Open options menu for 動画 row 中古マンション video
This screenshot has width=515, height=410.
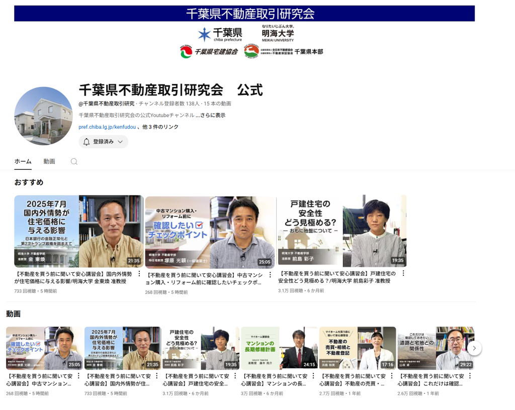pyautogui.click(x=78, y=376)
